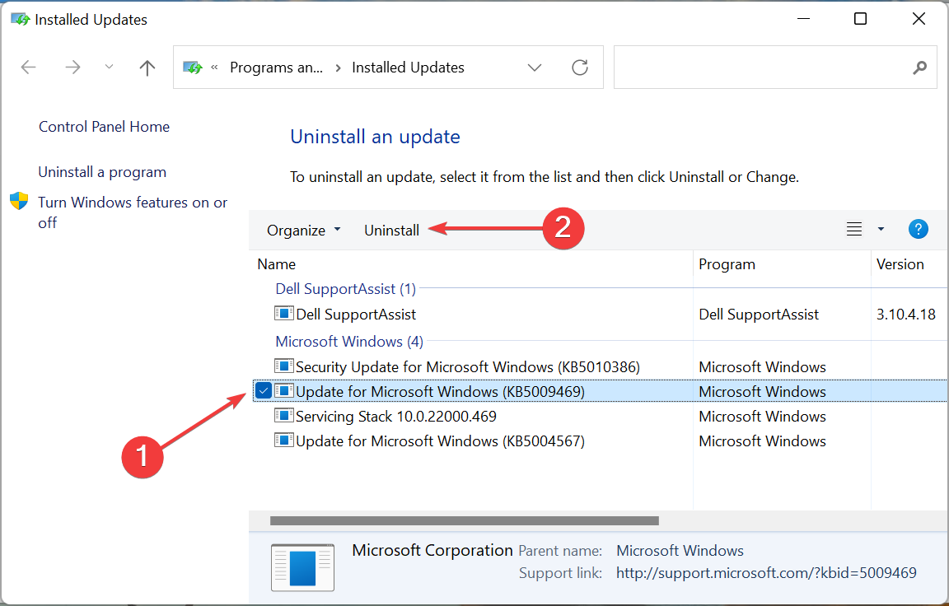Select Update for Microsoft Windows (KB5009469) text
This screenshot has width=949, height=606.
point(440,392)
